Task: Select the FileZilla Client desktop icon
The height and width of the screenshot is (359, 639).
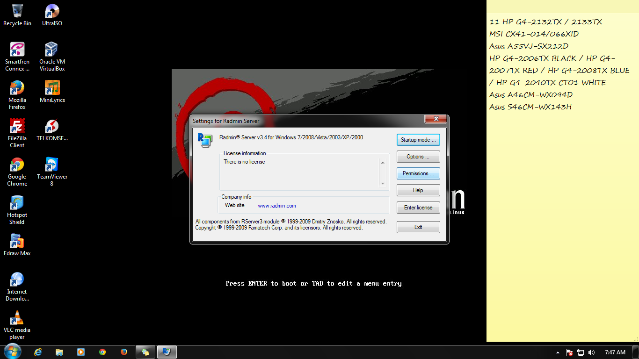Action: pos(17,133)
